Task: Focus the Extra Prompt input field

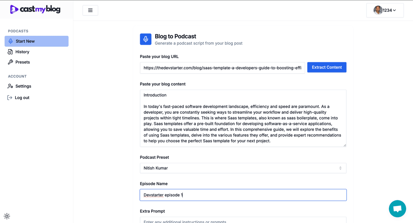Action: pyautogui.click(x=243, y=220)
